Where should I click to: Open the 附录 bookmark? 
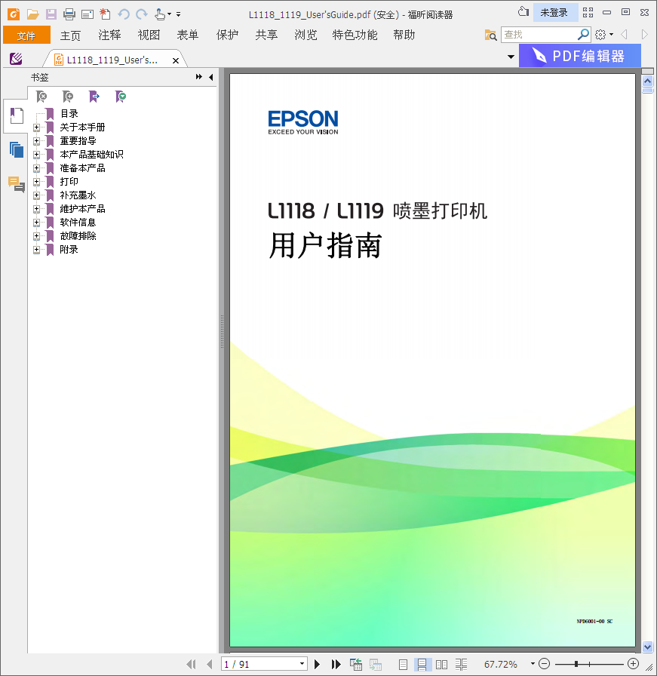point(69,250)
